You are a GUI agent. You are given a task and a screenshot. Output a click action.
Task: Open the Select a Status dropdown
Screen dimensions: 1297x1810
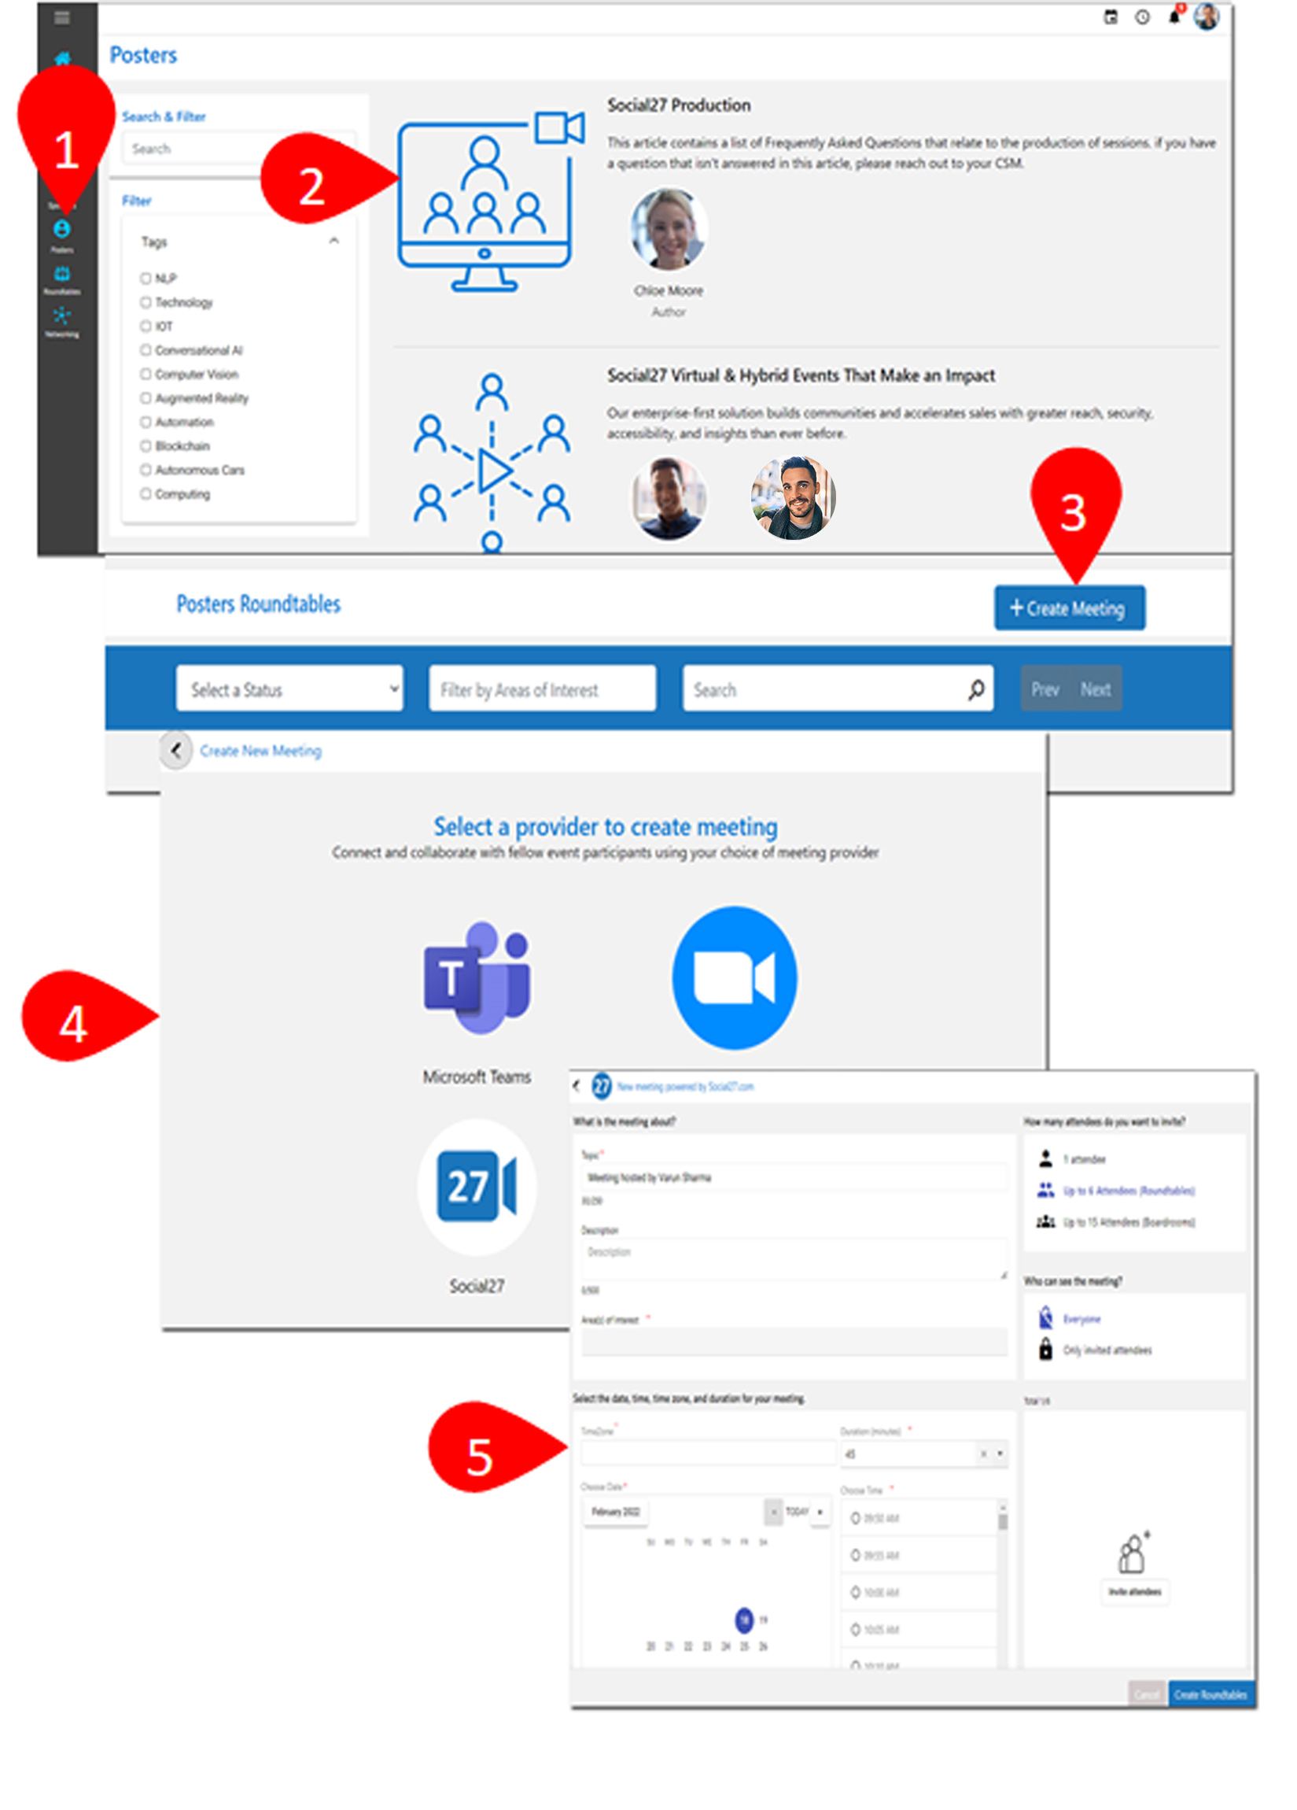(x=289, y=689)
